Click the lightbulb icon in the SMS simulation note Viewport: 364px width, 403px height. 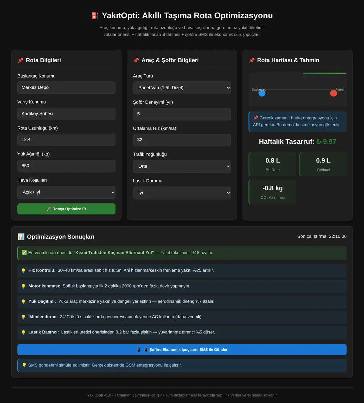[25, 365]
